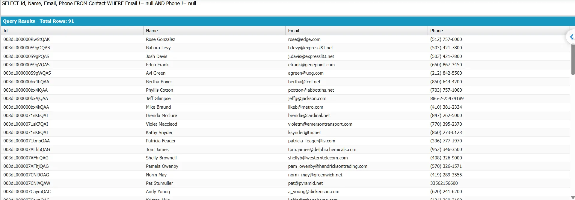Select the name Kathy Snyder
The image size is (575, 200).
pyautogui.click(x=159, y=133)
